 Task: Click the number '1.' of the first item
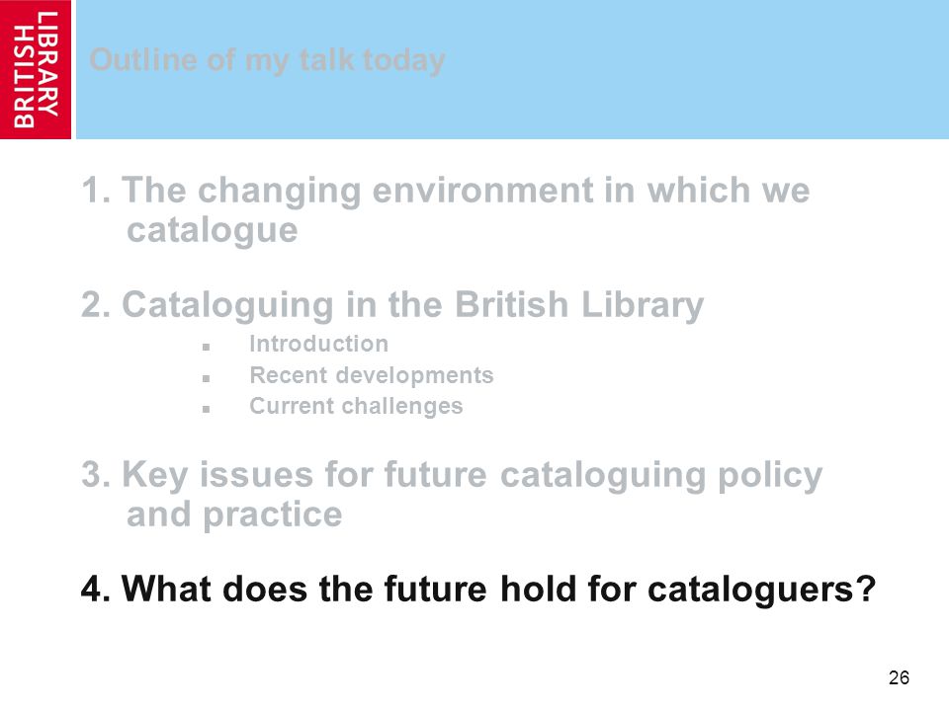coord(96,191)
